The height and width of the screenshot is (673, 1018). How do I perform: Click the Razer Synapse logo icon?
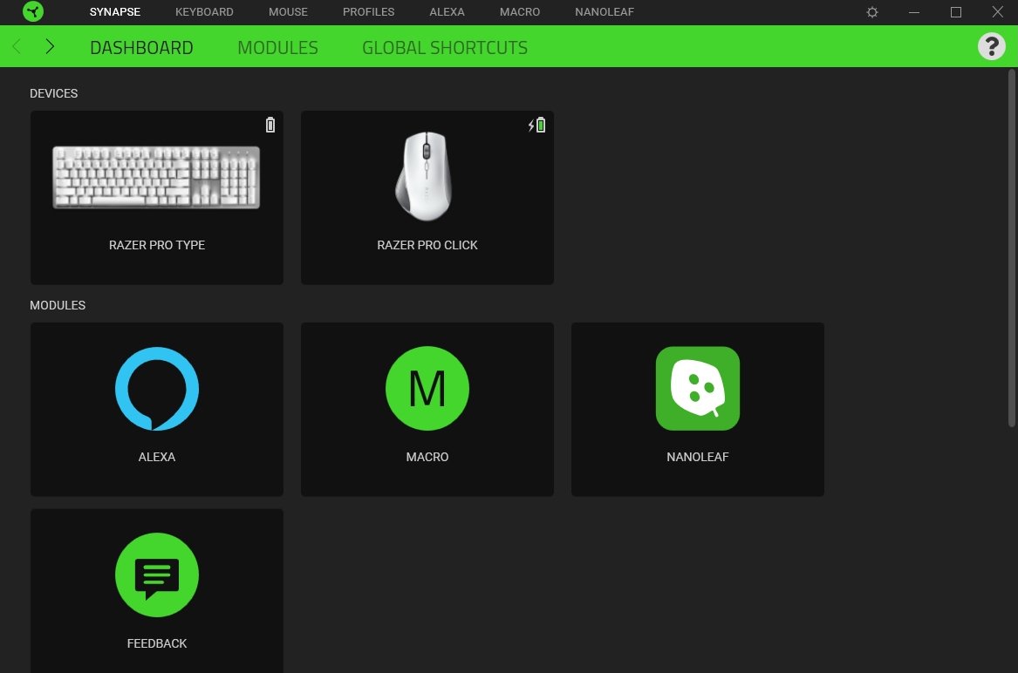tap(33, 11)
